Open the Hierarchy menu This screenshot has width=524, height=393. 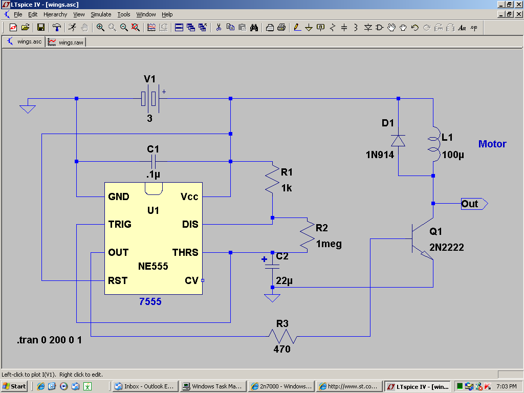[x=55, y=14]
